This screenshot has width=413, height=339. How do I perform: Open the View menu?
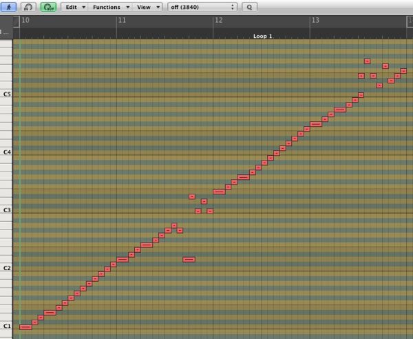click(x=147, y=7)
